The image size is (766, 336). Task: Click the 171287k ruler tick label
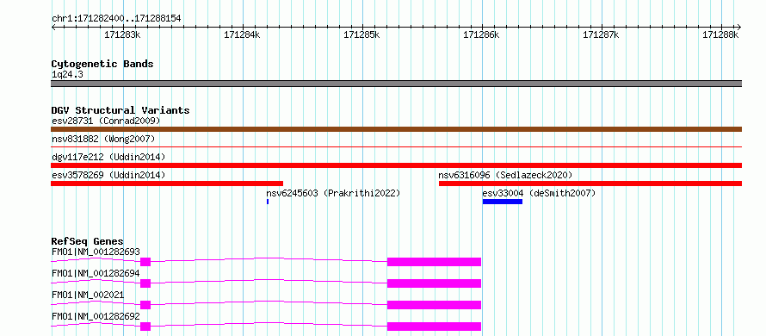[602, 34]
